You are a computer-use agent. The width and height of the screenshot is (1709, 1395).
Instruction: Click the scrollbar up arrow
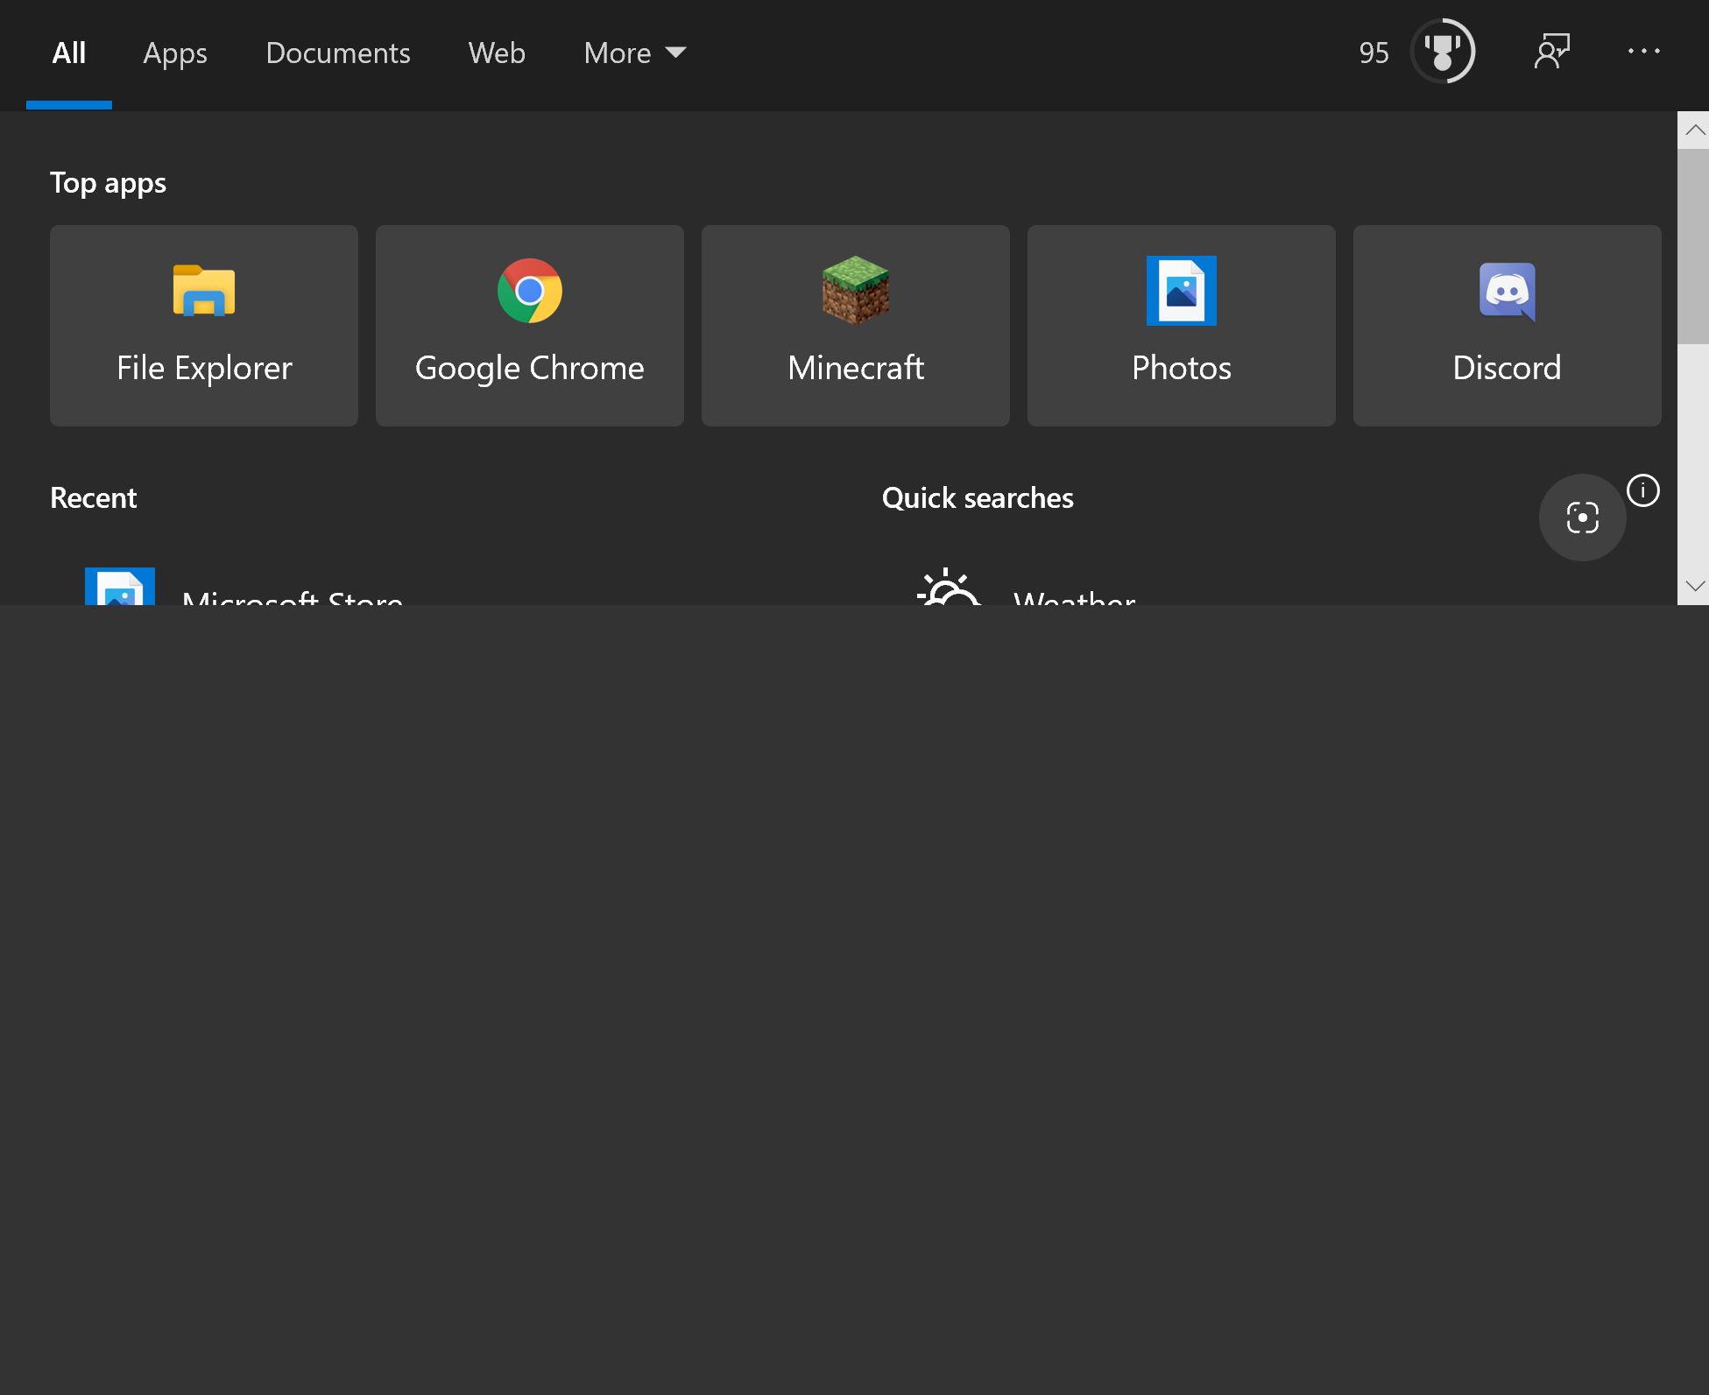click(1694, 130)
